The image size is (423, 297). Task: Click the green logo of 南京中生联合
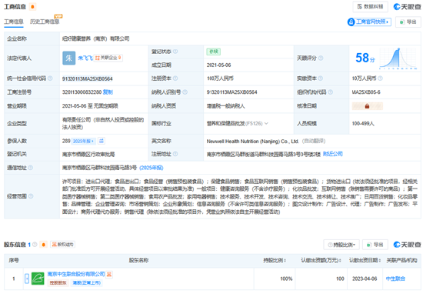pyautogui.click(x=38, y=279)
